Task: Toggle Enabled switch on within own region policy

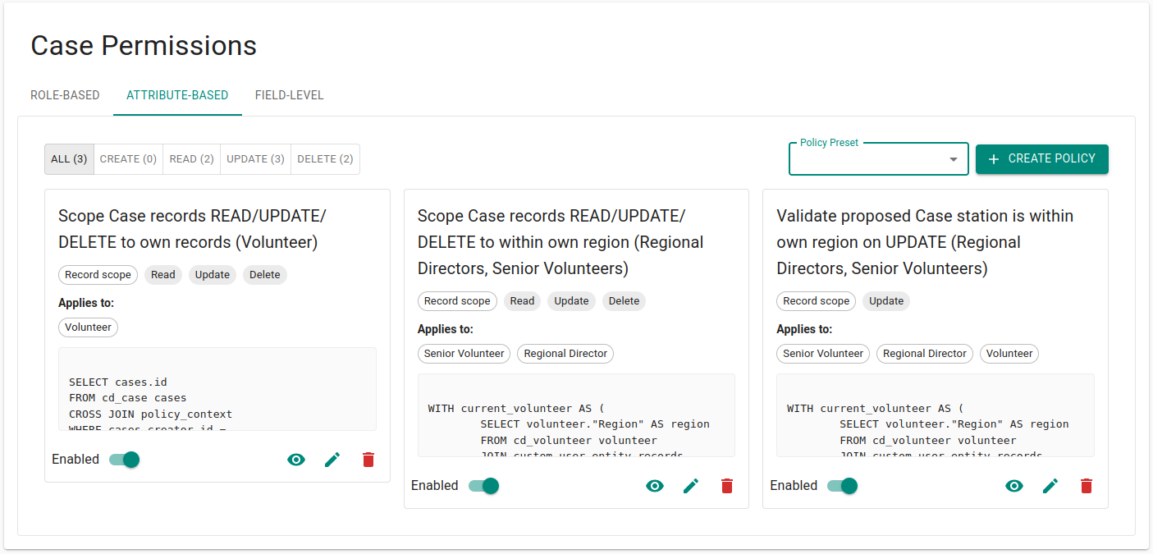Action: coord(483,486)
